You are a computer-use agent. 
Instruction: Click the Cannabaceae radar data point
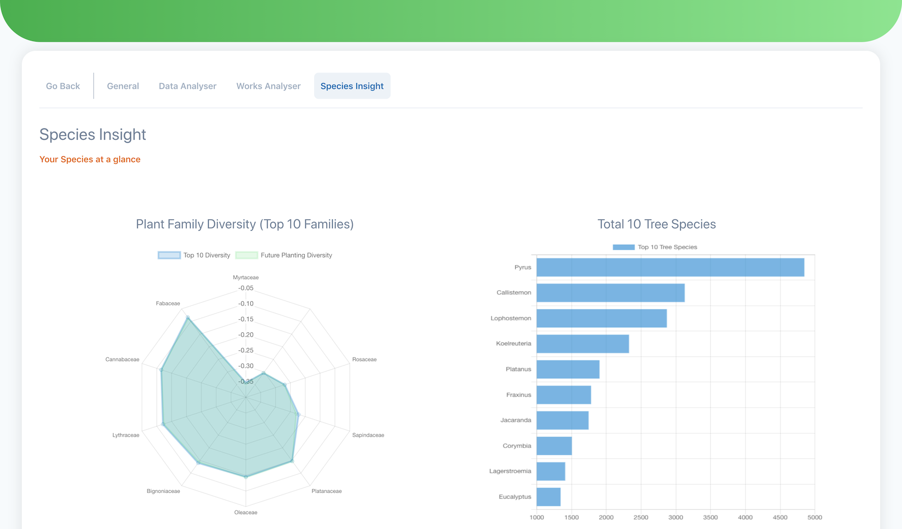pos(161,370)
